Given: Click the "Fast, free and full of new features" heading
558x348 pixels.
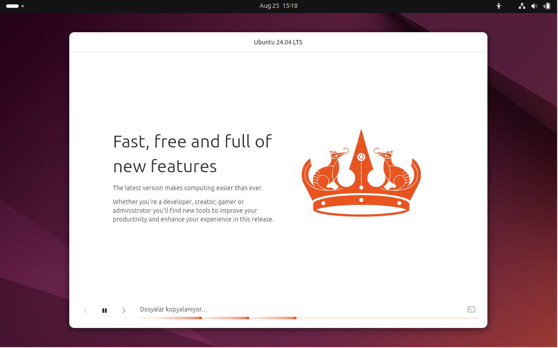Looking at the screenshot, I should pos(193,154).
